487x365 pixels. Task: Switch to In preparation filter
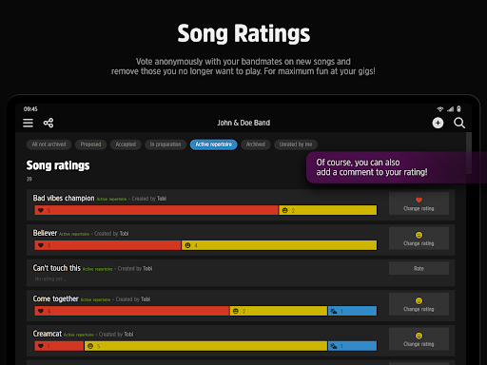click(166, 144)
